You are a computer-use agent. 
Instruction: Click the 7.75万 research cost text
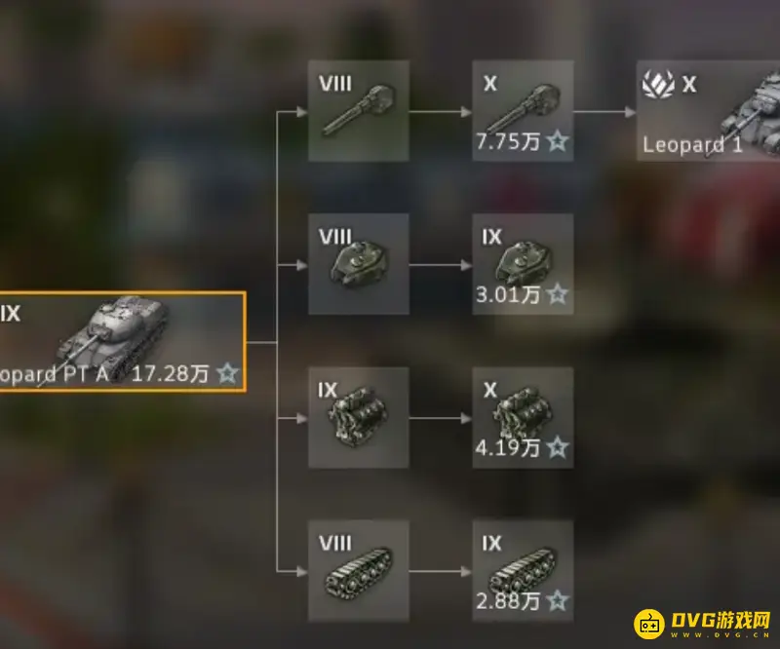508,141
